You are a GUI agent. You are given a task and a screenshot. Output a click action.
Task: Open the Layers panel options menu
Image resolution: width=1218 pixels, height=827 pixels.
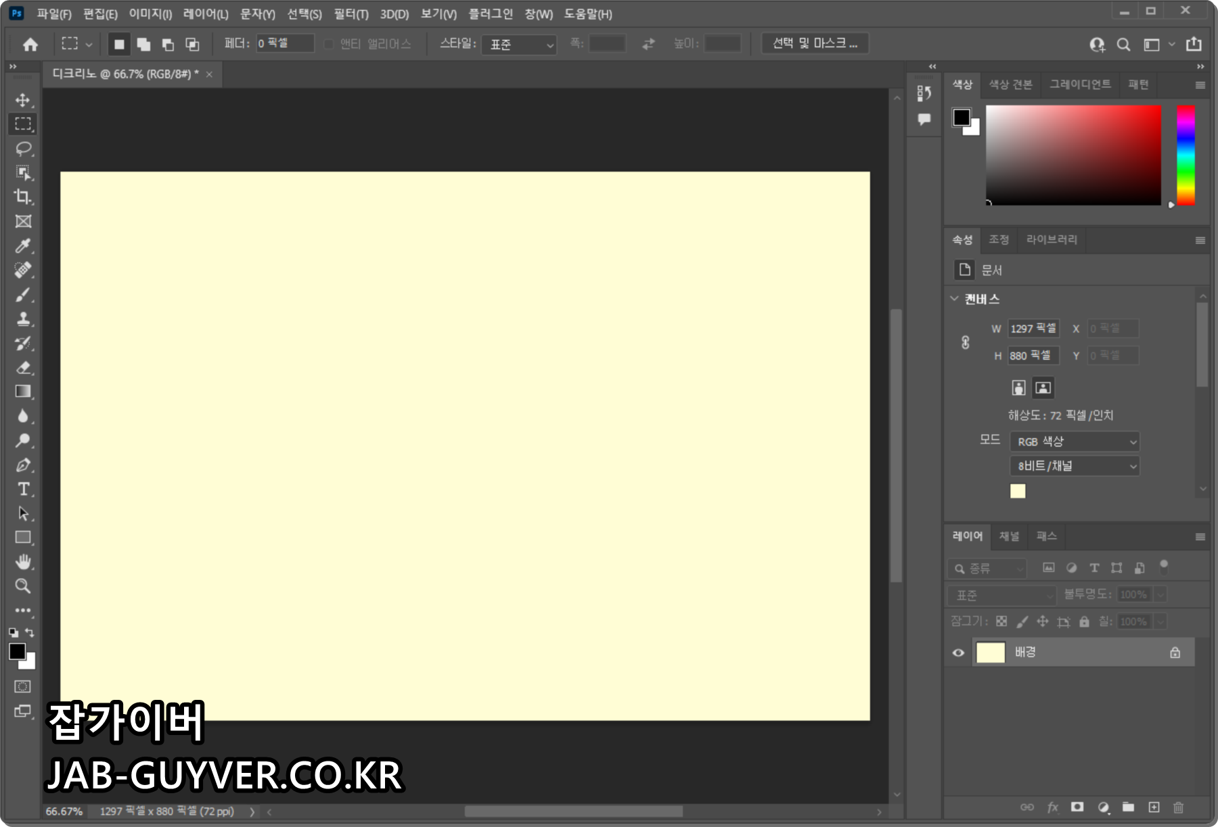(x=1200, y=537)
